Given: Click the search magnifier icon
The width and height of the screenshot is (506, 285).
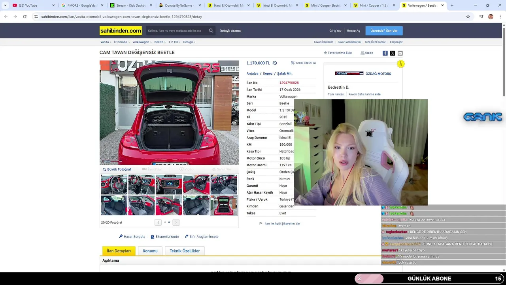Looking at the screenshot, I should 211,30.
